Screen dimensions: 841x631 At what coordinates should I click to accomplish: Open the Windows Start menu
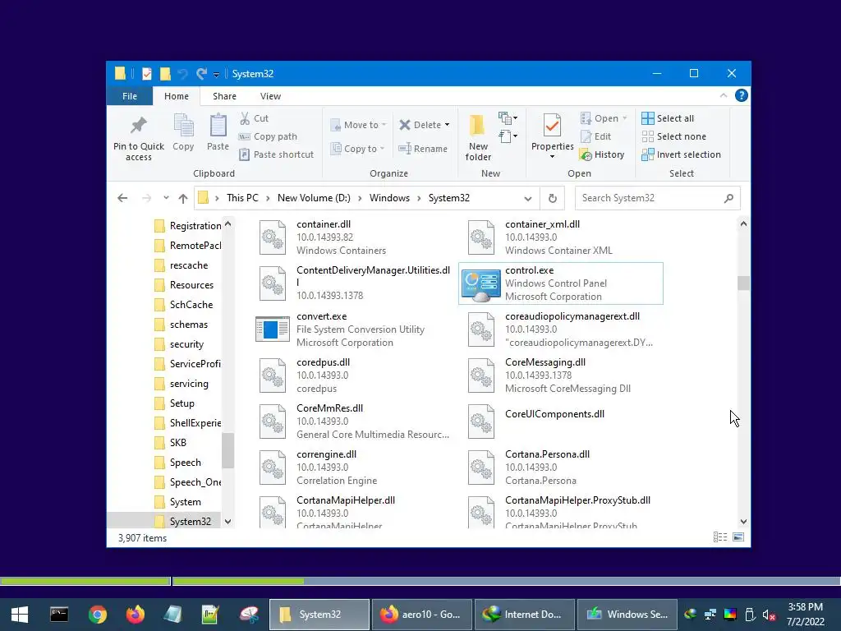tap(20, 615)
